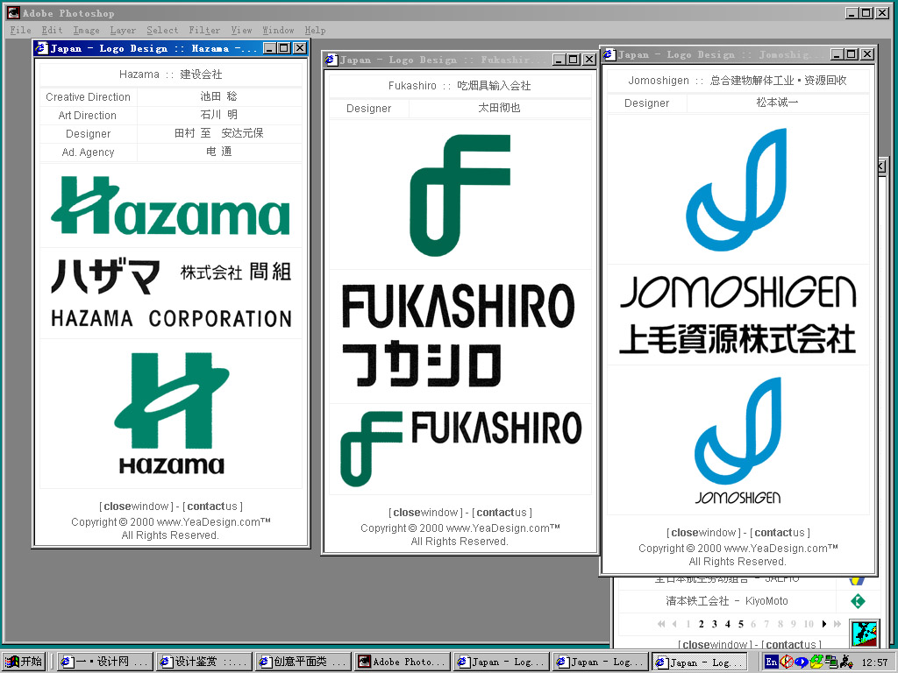Click the contactus link in the Fukashiro window
This screenshot has width=898, height=673.
click(x=502, y=513)
